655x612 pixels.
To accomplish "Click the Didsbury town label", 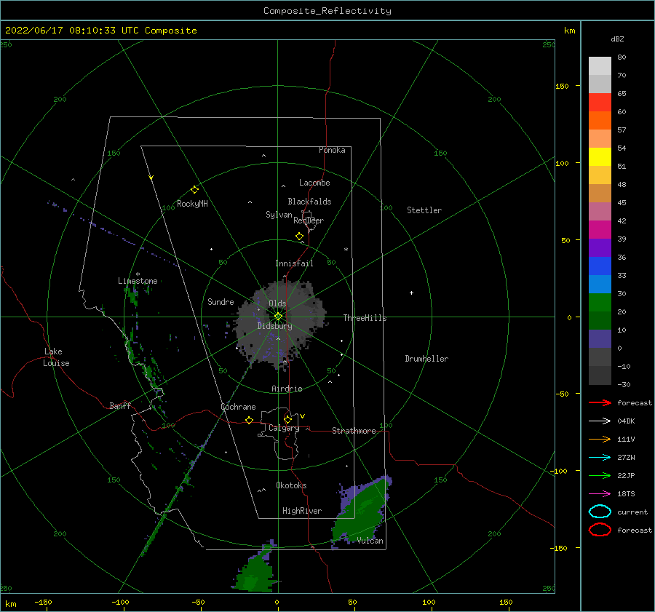I will [274, 326].
